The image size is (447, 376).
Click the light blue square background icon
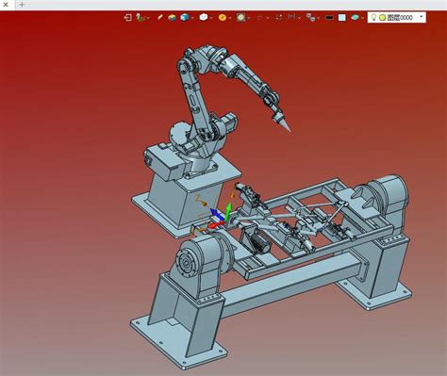pos(342,18)
